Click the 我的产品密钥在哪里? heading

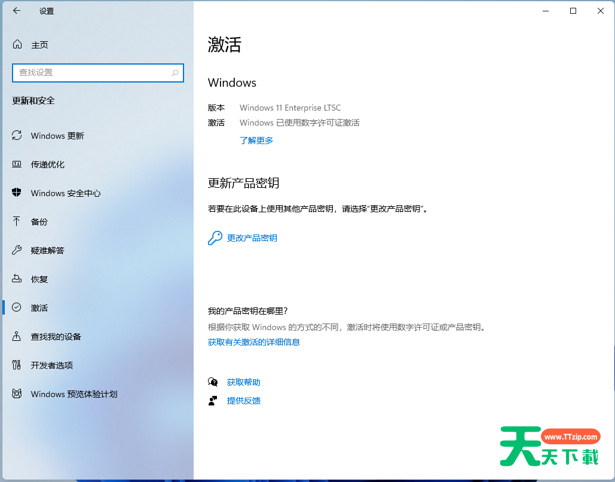click(248, 311)
